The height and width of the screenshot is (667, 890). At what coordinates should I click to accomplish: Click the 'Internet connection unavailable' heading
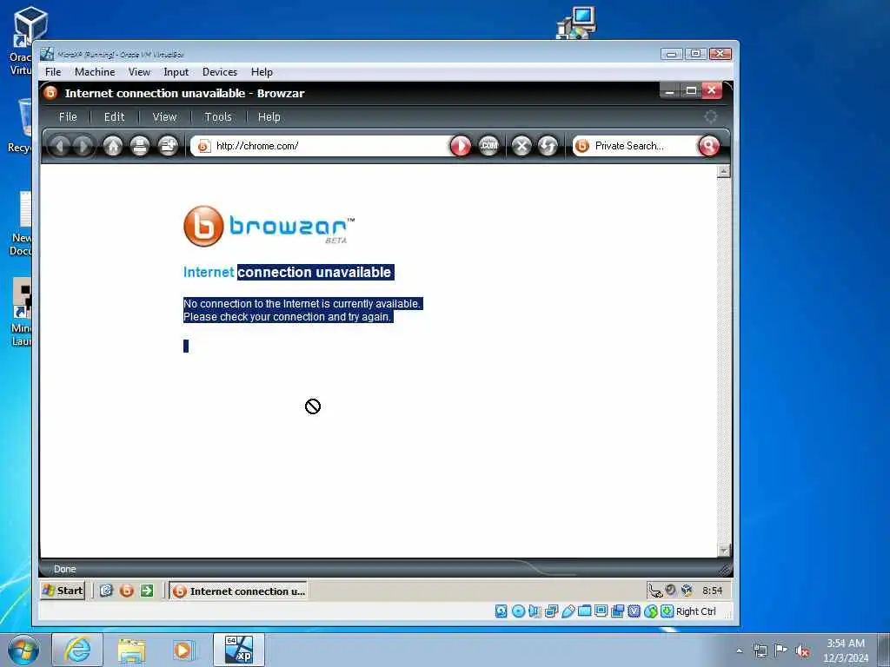coord(288,272)
